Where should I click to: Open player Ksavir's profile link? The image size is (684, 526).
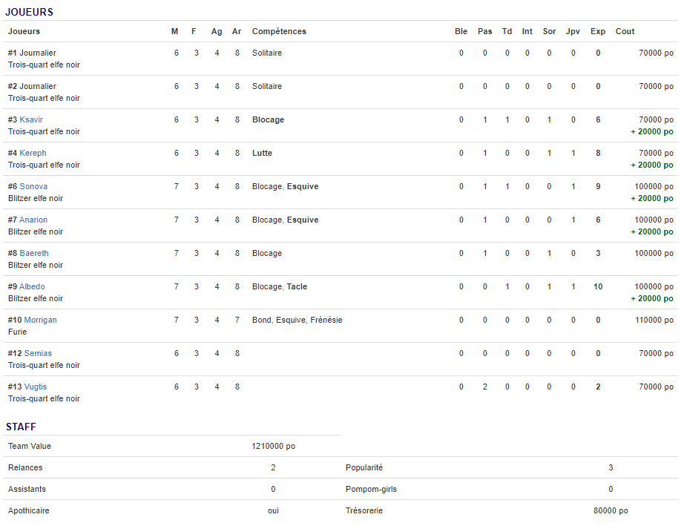click(31, 119)
